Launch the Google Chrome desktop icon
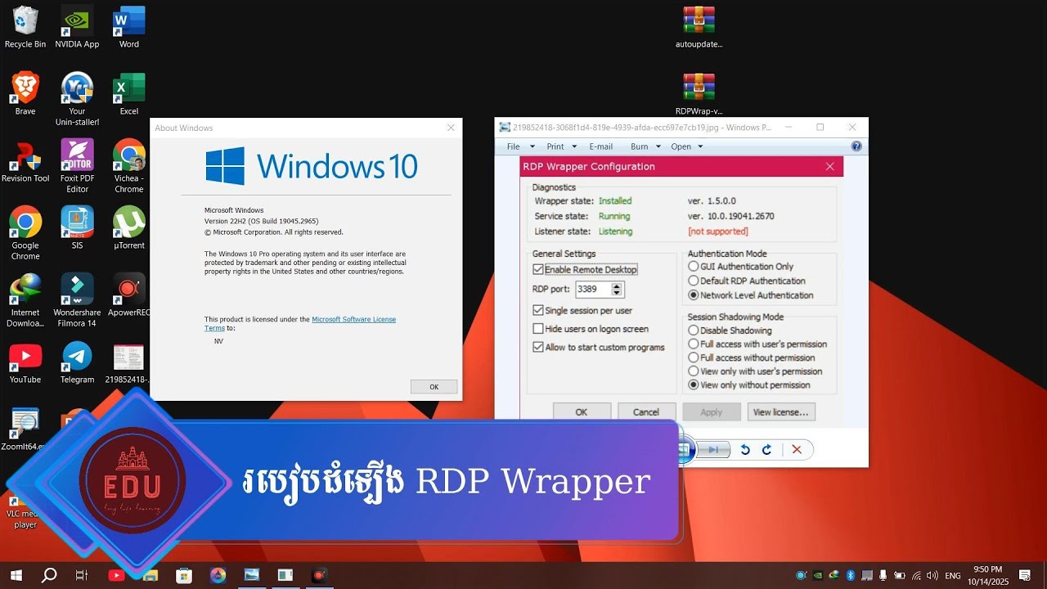Viewport: 1047px width, 589px height. 25,233
